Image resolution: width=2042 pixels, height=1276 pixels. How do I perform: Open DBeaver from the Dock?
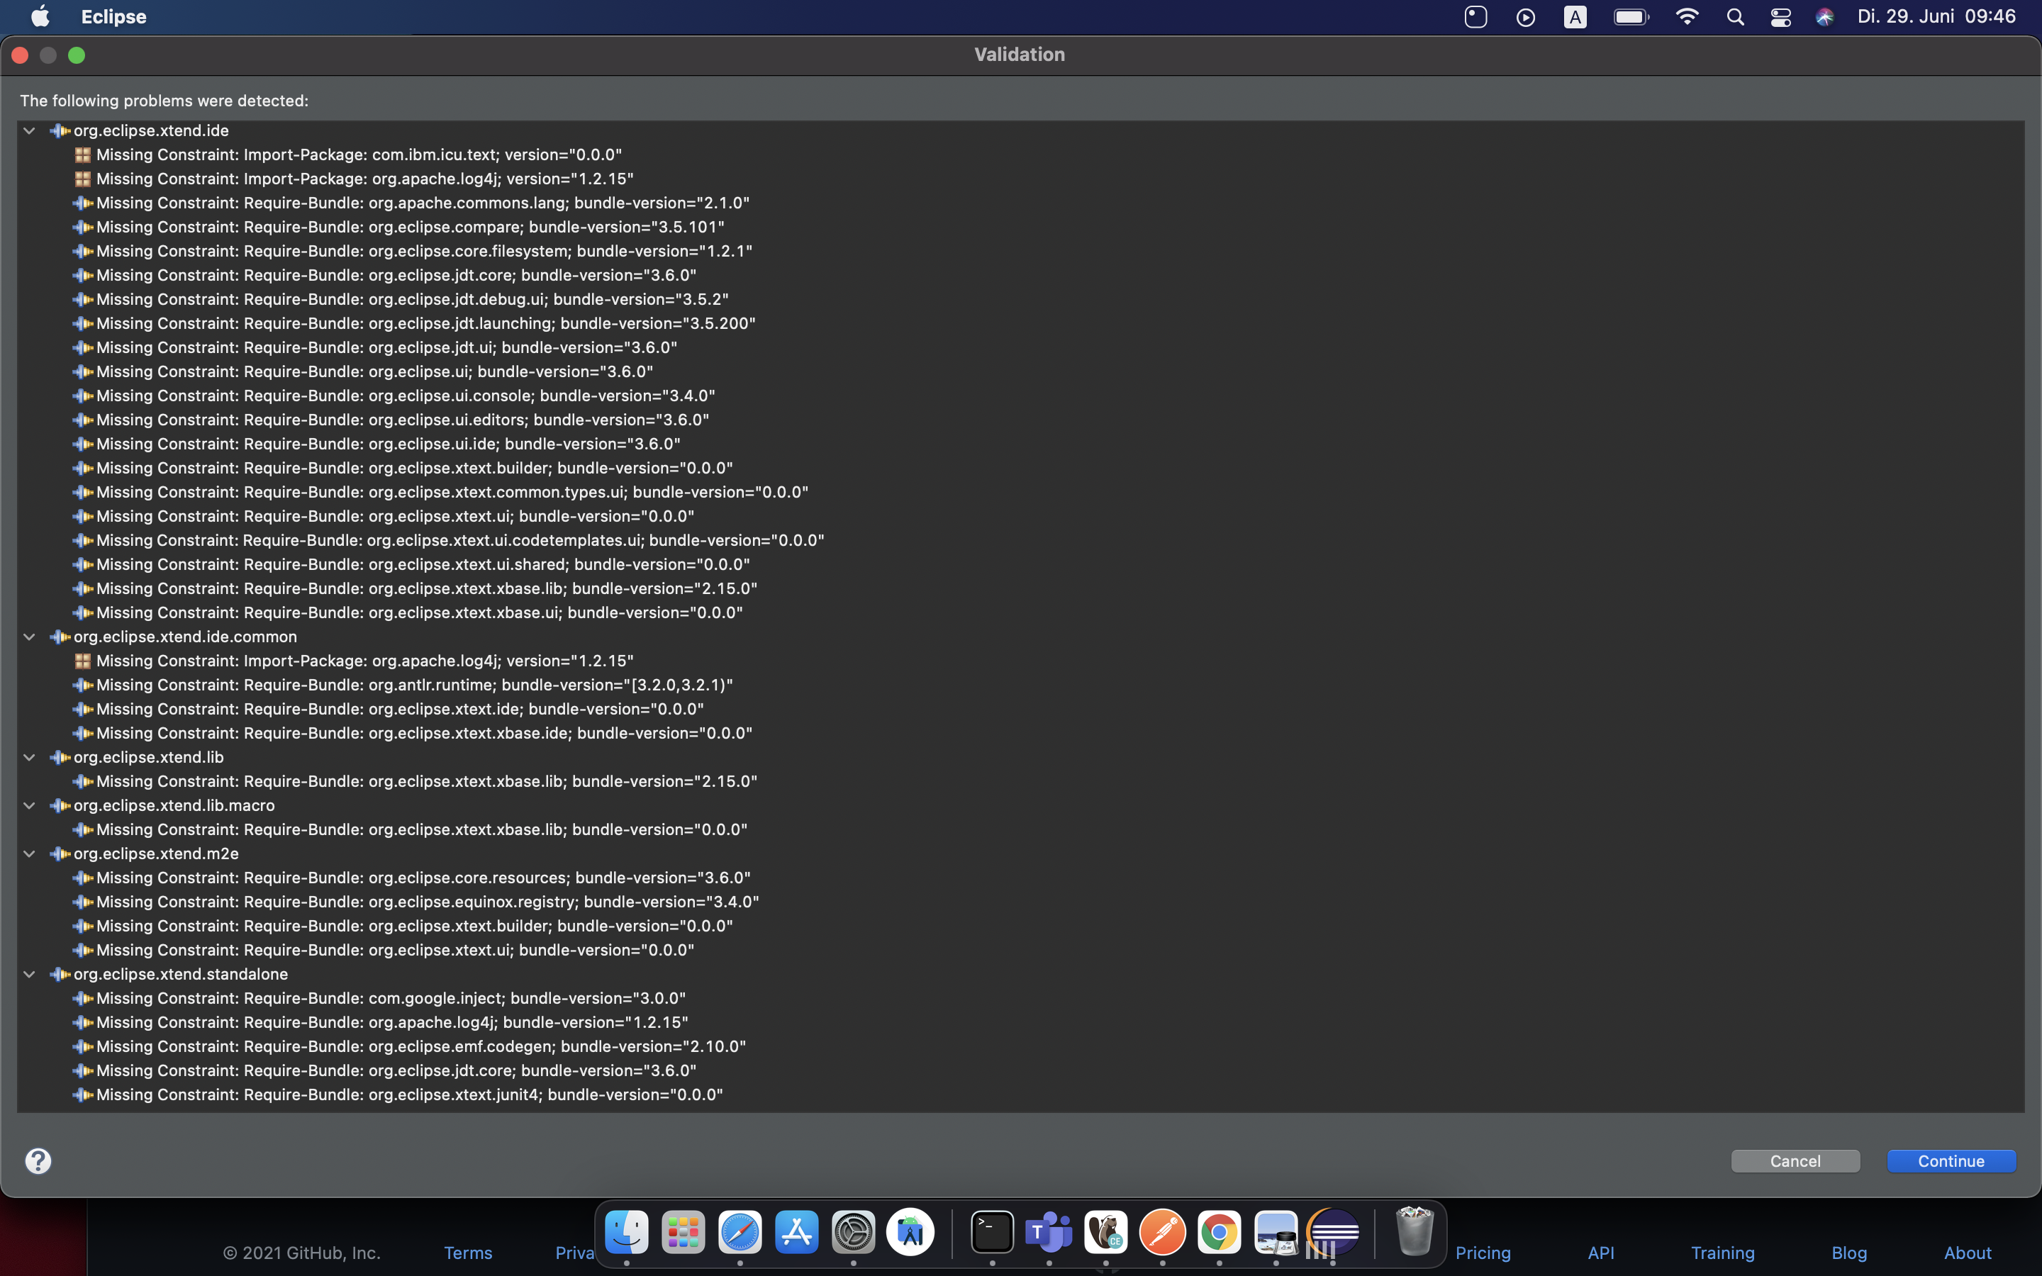[1105, 1232]
